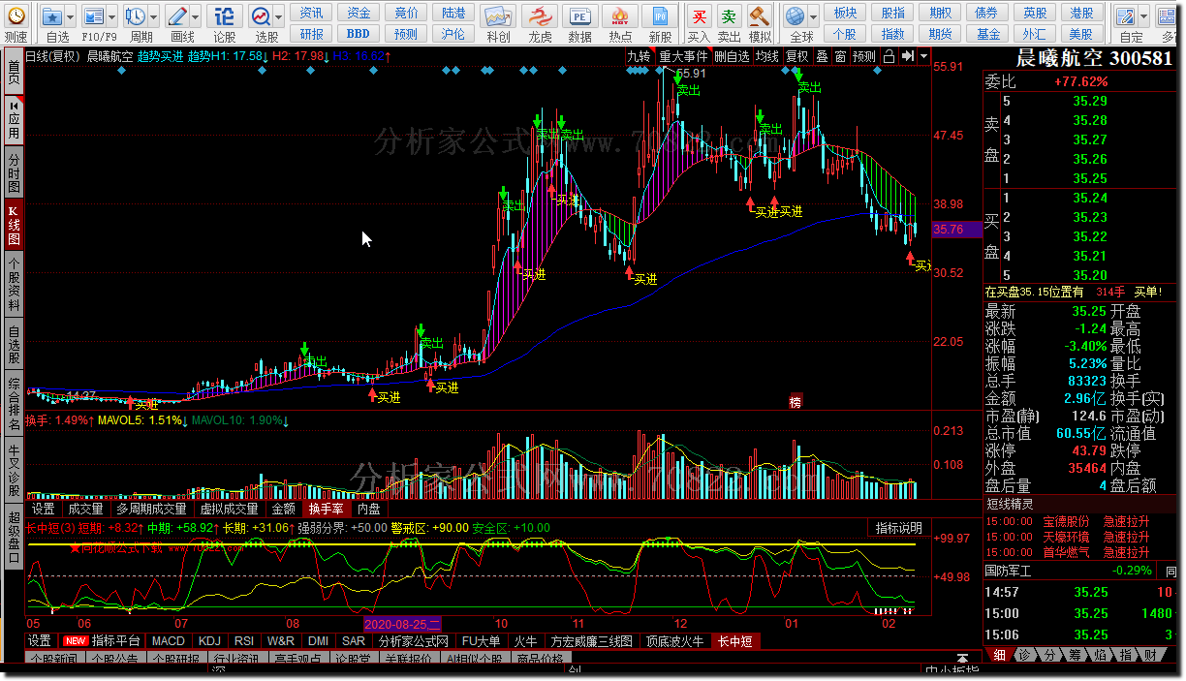Toggle the chart toolbar 预测 forecast option
This screenshot has height=681, width=1186.
point(864,57)
